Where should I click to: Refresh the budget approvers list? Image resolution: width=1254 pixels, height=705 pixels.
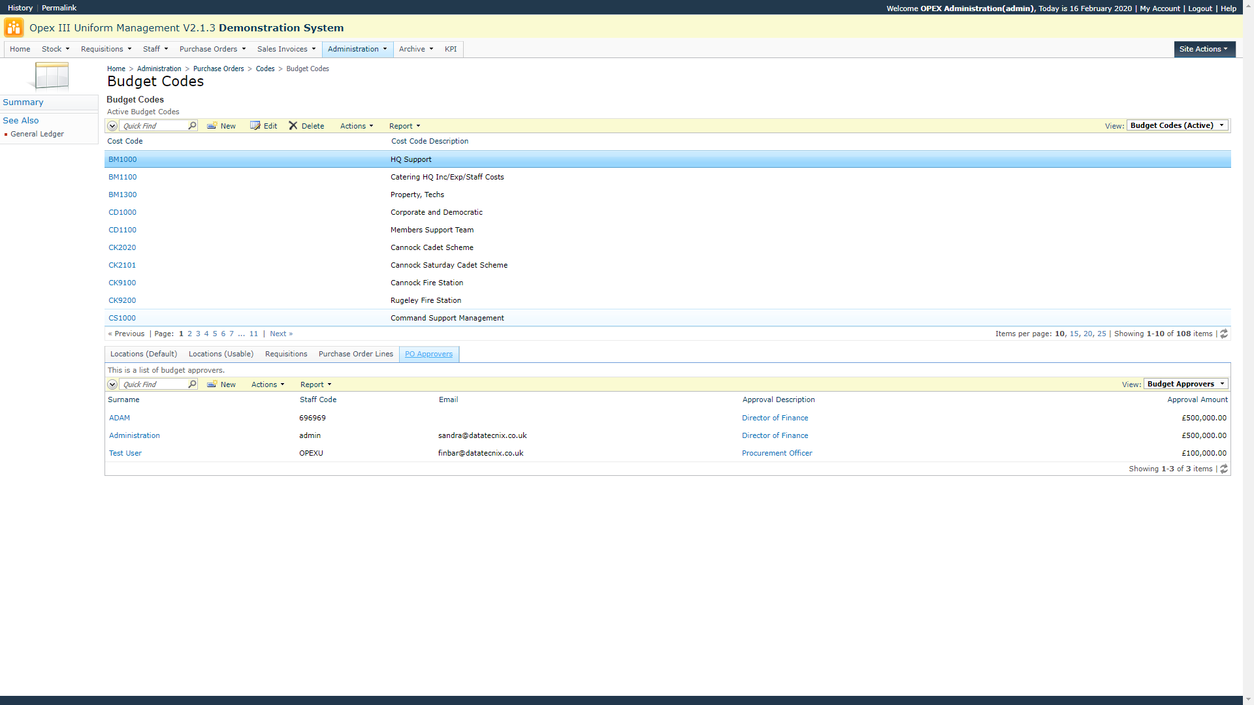(1224, 469)
